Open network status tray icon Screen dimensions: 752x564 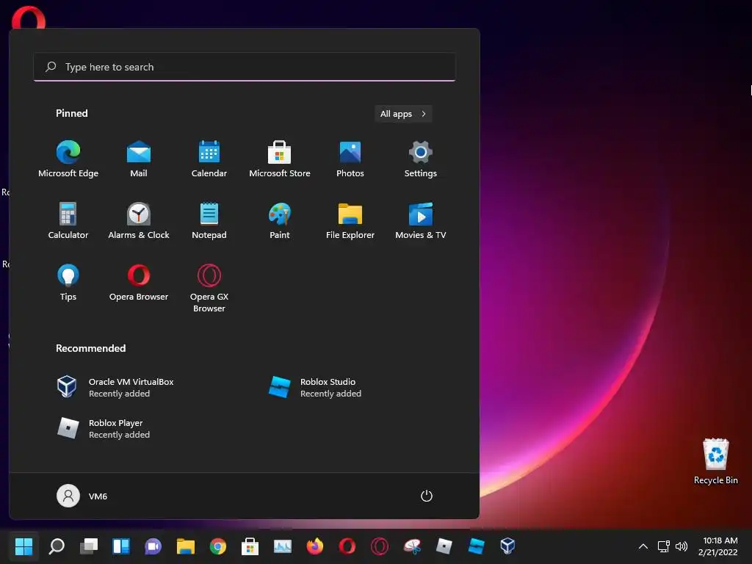tap(664, 546)
